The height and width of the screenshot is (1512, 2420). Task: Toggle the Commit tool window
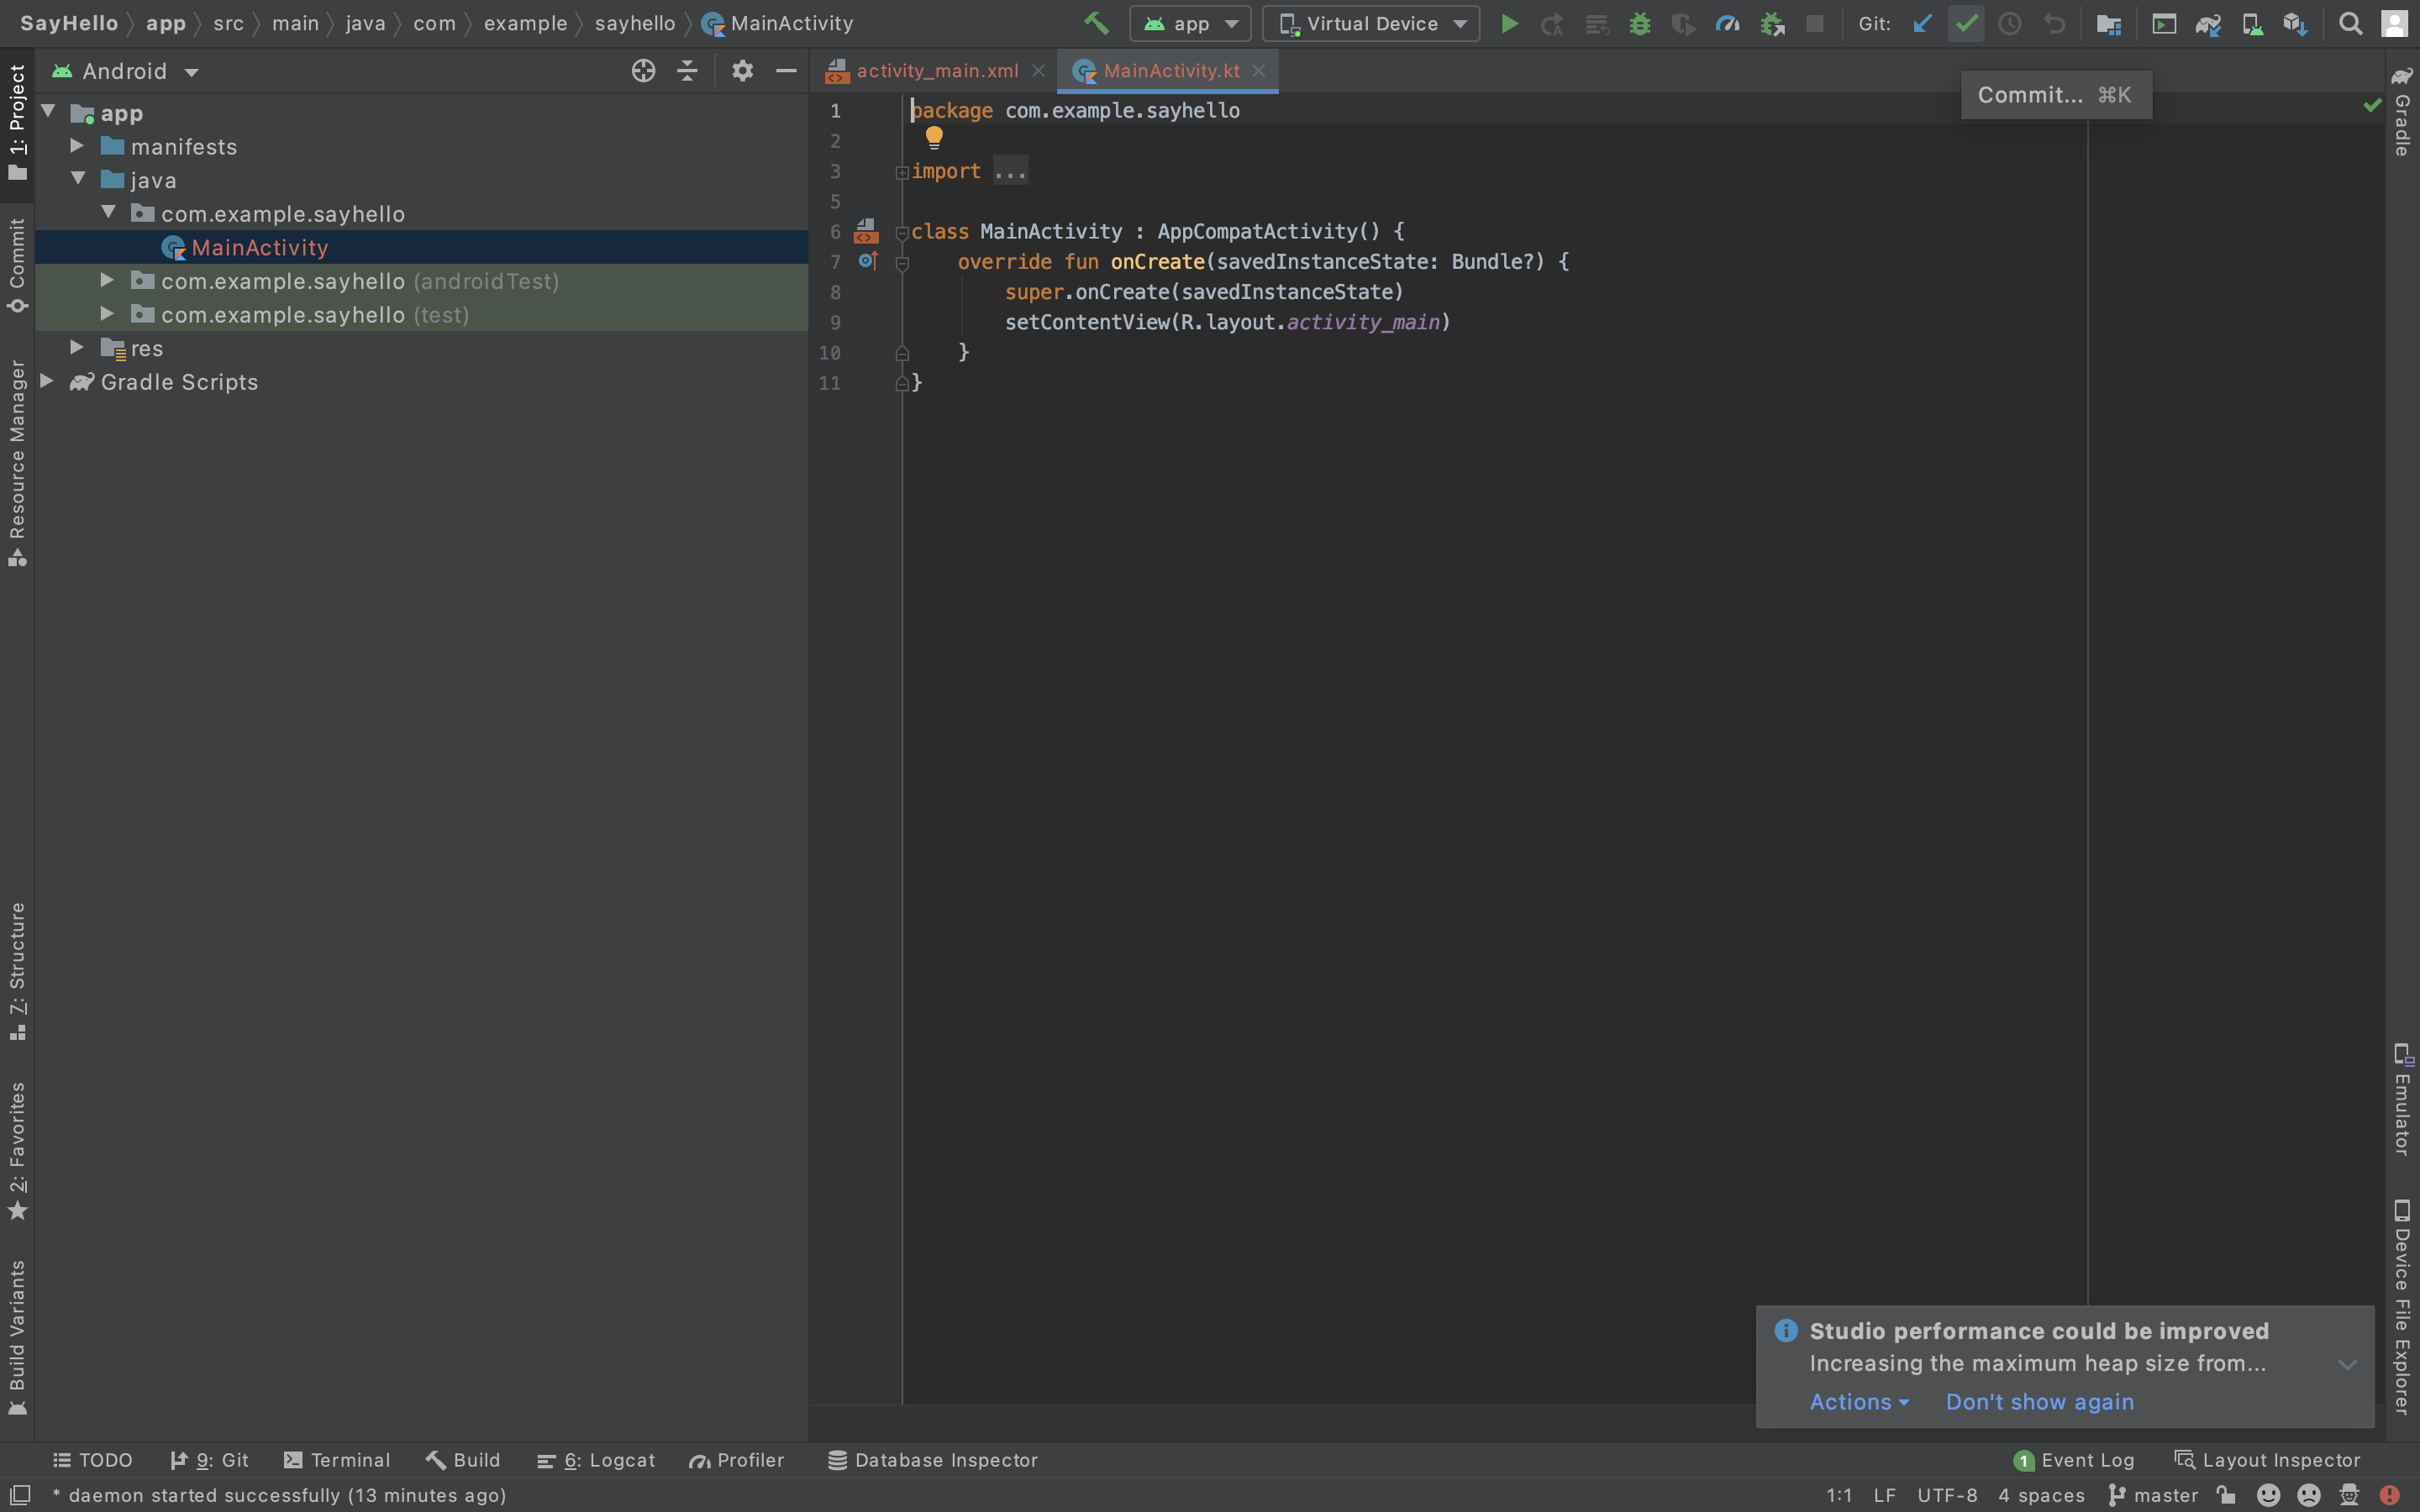[17, 265]
